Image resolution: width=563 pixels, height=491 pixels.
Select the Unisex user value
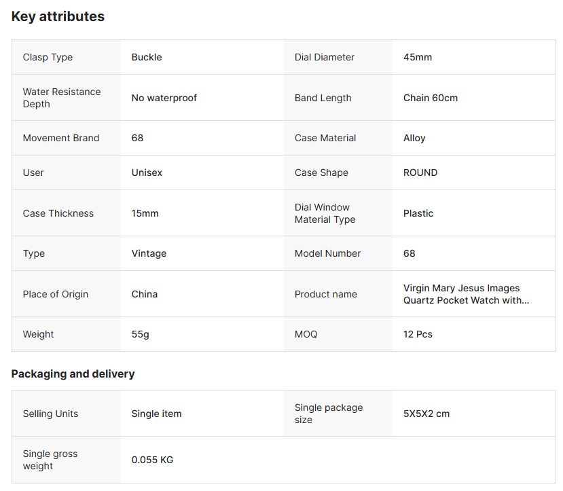pos(147,172)
